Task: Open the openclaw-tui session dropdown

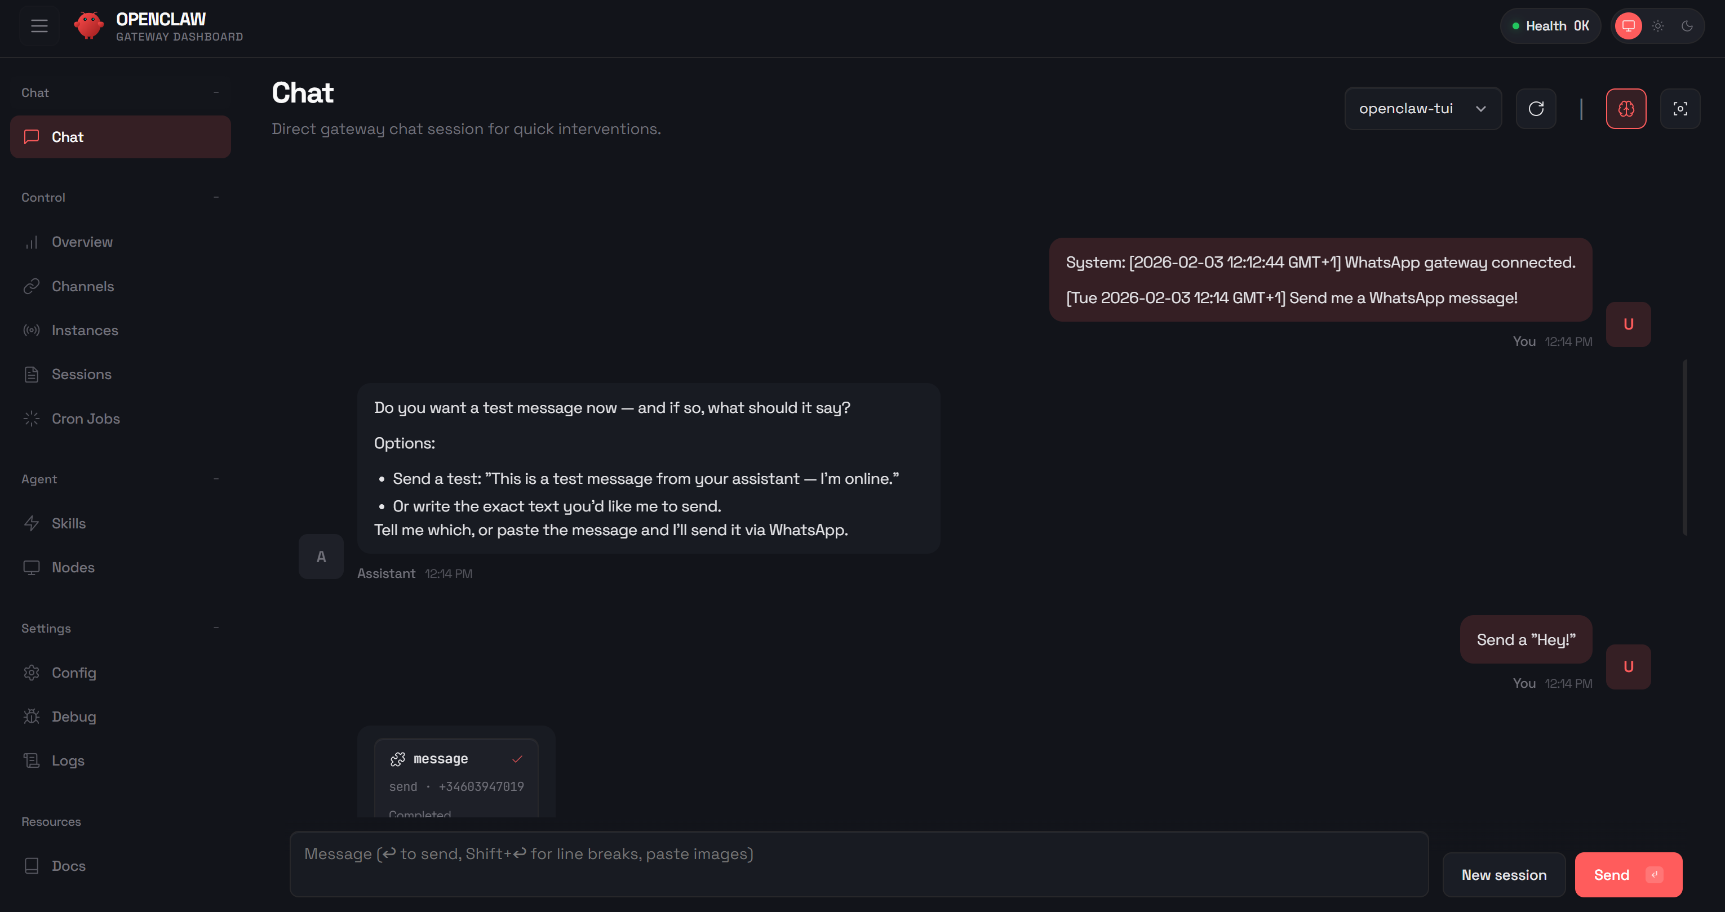Action: click(1422, 108)
